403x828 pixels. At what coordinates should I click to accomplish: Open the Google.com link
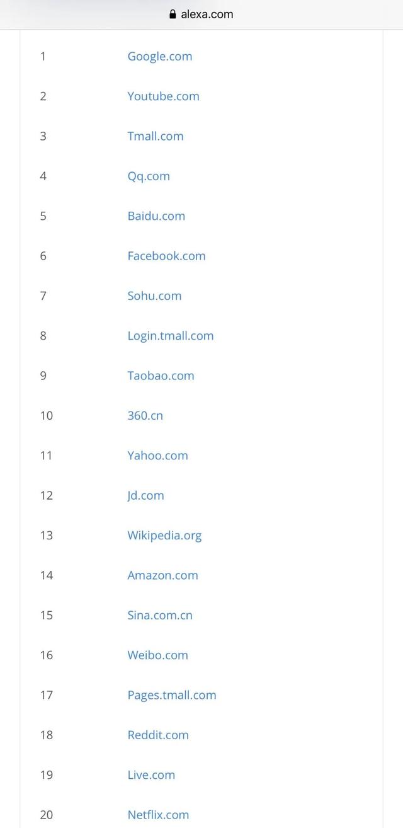160,56
